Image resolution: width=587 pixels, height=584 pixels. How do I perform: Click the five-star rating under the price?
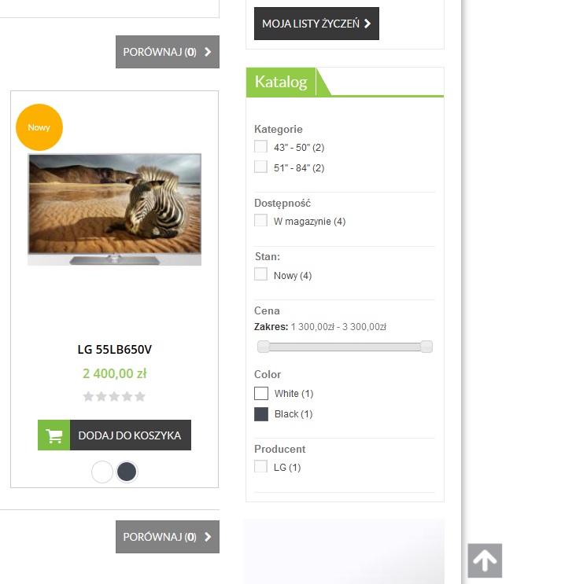pyautogui.click(x=114, y=396)
